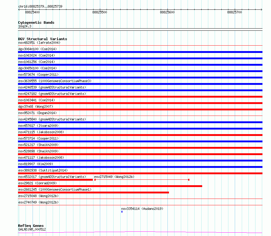Image resolution: width=271 pixels, height=236 pixels.
Task: Click the DGV Structural Variants track title
Action: click(x=43, y=39)
